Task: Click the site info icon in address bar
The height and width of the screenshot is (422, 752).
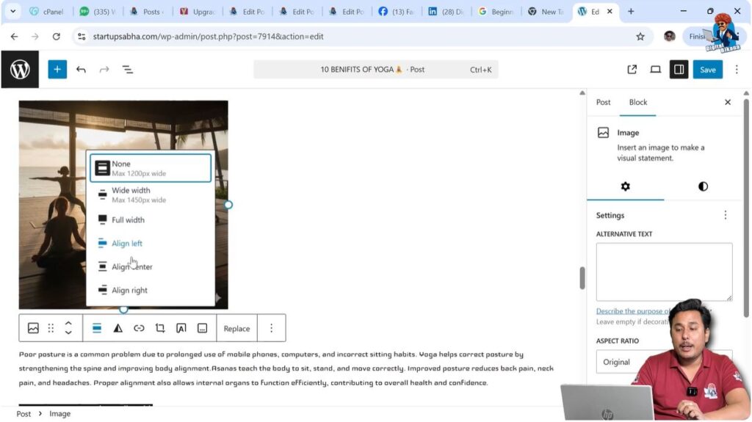Action: [x=82, y=37]
